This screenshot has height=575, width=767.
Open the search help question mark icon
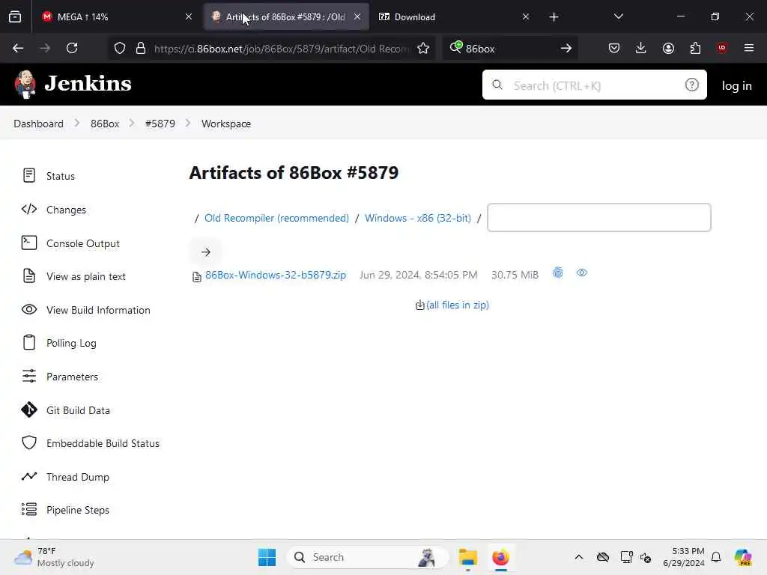pos(691,85)
